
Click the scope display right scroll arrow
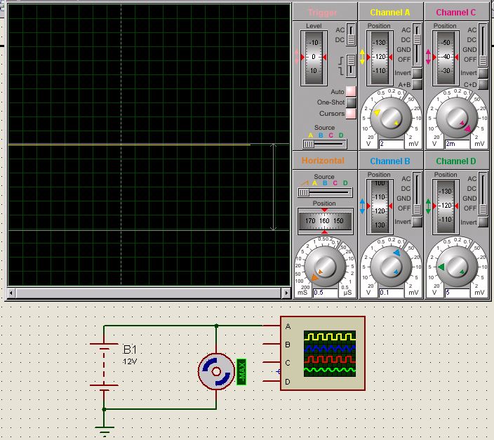(286, 292)
